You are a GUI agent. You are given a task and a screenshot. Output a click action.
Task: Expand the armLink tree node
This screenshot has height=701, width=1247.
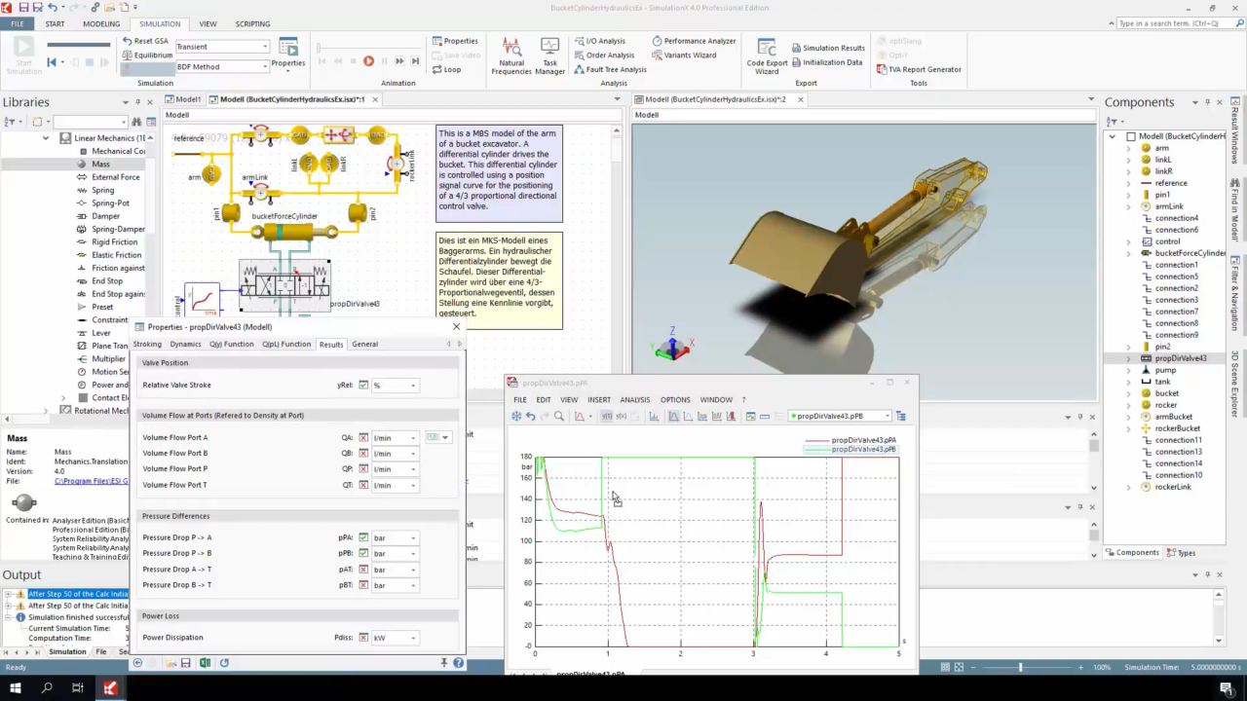[1129, 206]
